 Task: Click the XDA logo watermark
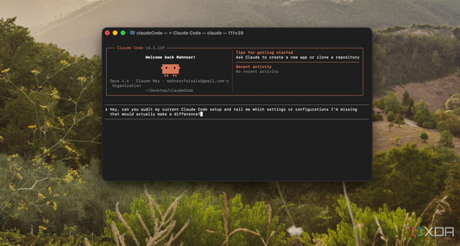(x=432, y=232)
